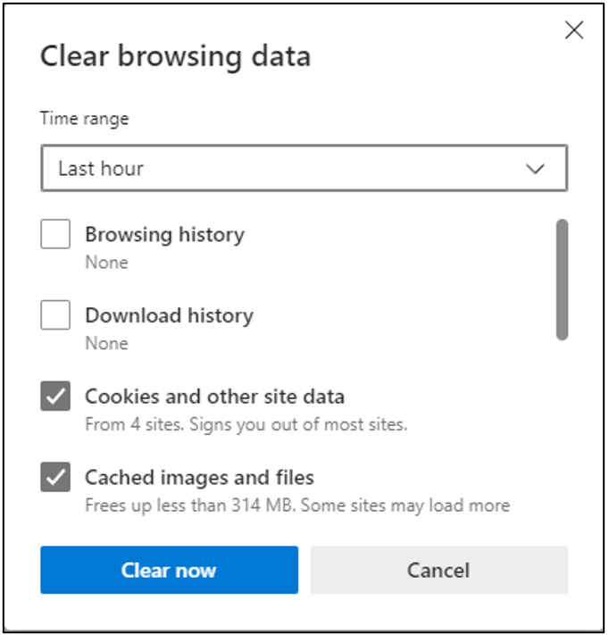Viewport: 609px width, 635px height.
Task: Select the 'Last hour' text value
Action: [101, 169]
